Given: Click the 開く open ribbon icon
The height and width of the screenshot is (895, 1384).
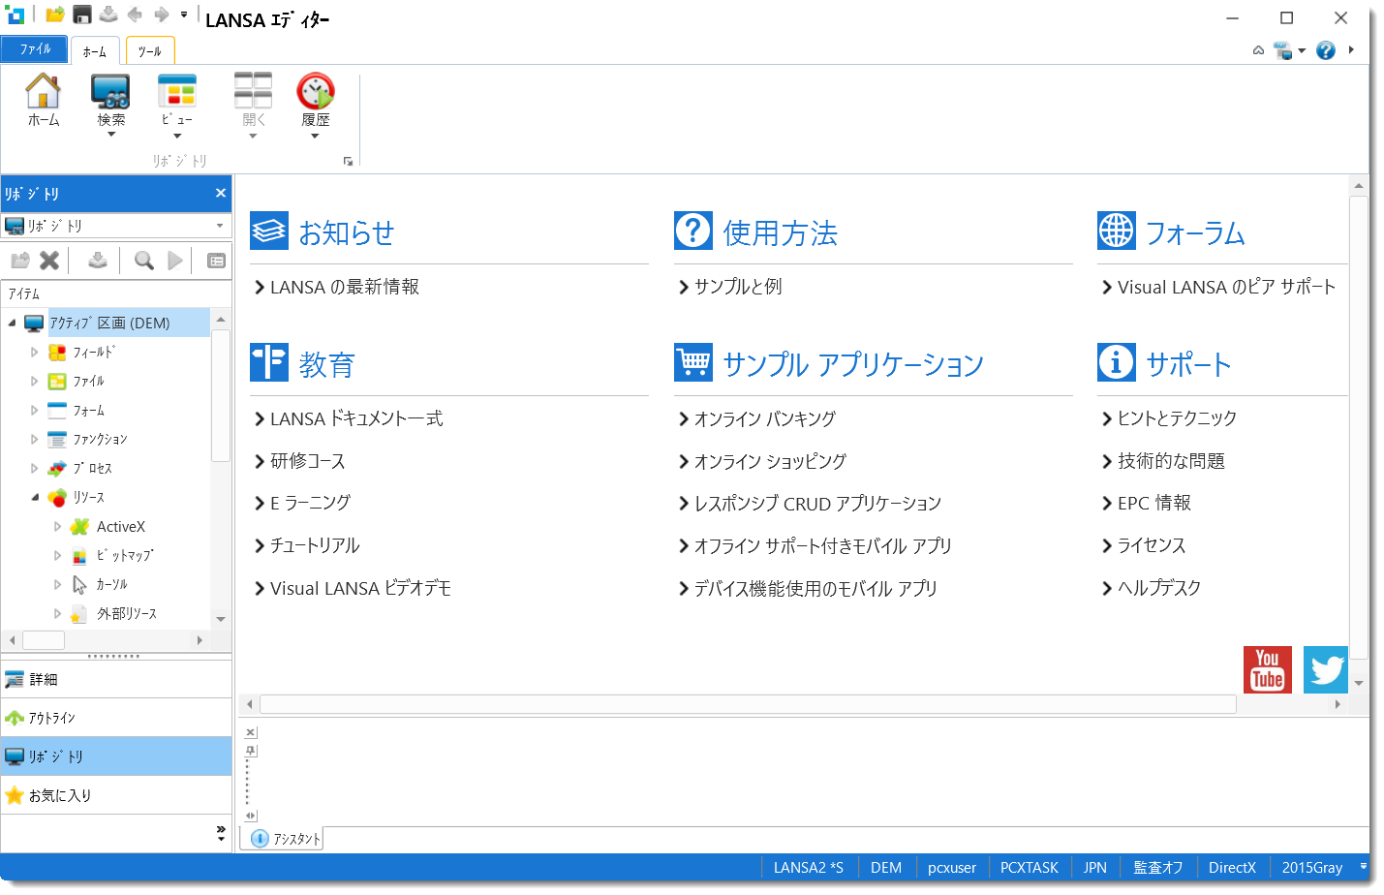Looking at the screenshot, I should [253, 91].
